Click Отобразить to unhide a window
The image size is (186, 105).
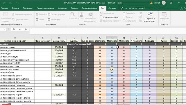[x=130, y=21]
